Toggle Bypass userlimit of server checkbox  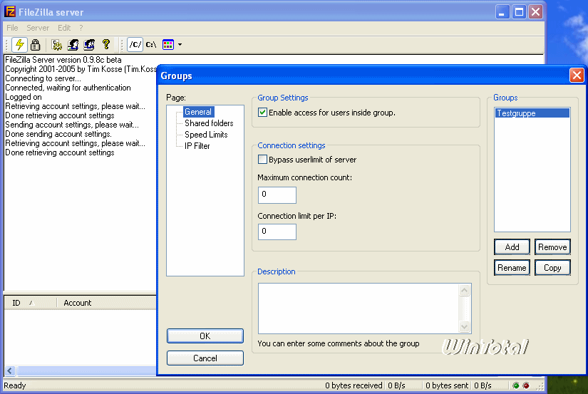pos(262,160)
